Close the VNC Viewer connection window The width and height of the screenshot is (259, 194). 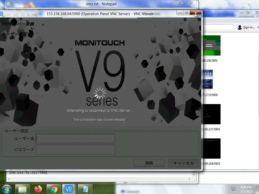pos(196,13)
